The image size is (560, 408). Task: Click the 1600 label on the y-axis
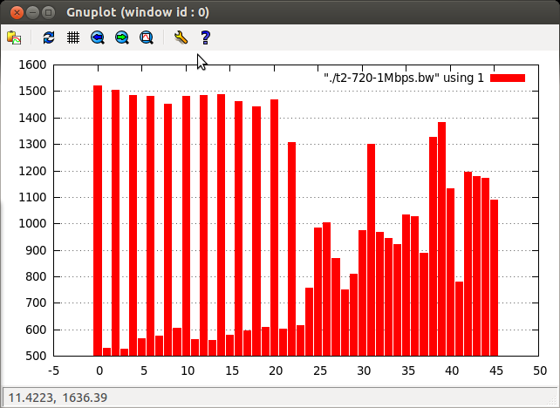click(x=31, y=65)
